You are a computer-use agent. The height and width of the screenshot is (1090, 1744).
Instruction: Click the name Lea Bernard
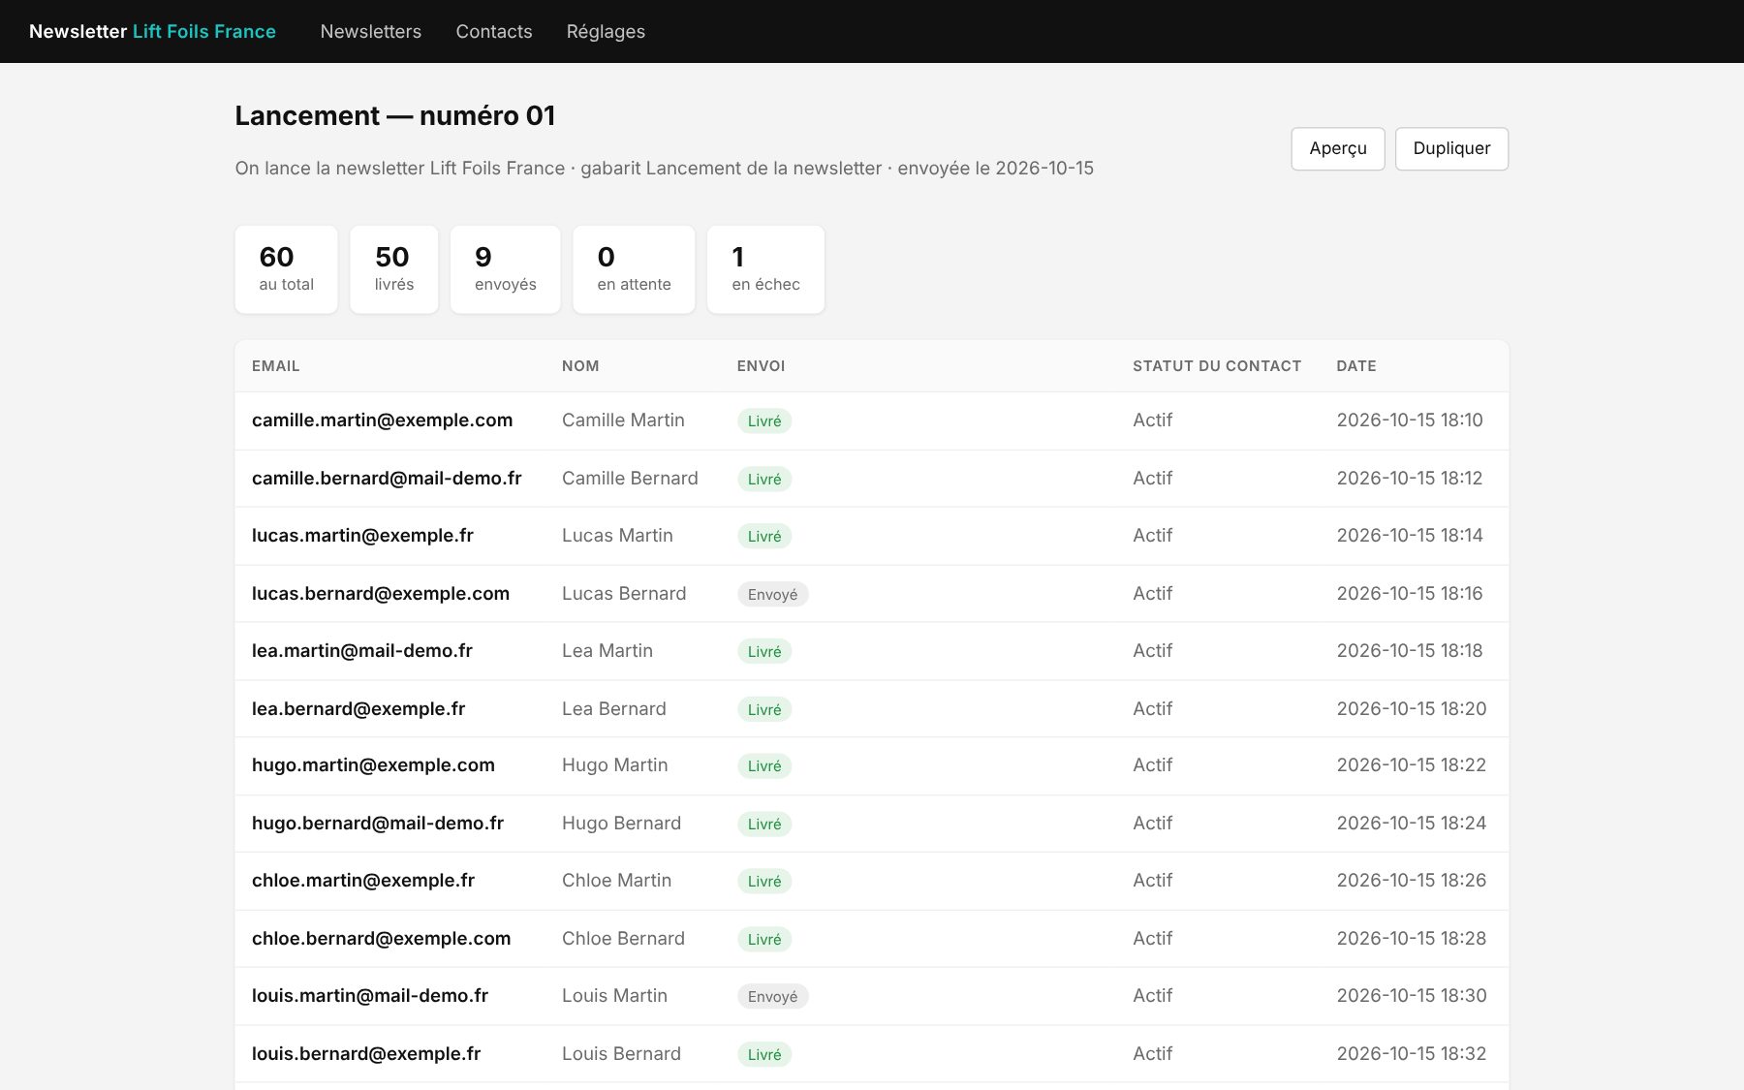(x=613, y=709)
